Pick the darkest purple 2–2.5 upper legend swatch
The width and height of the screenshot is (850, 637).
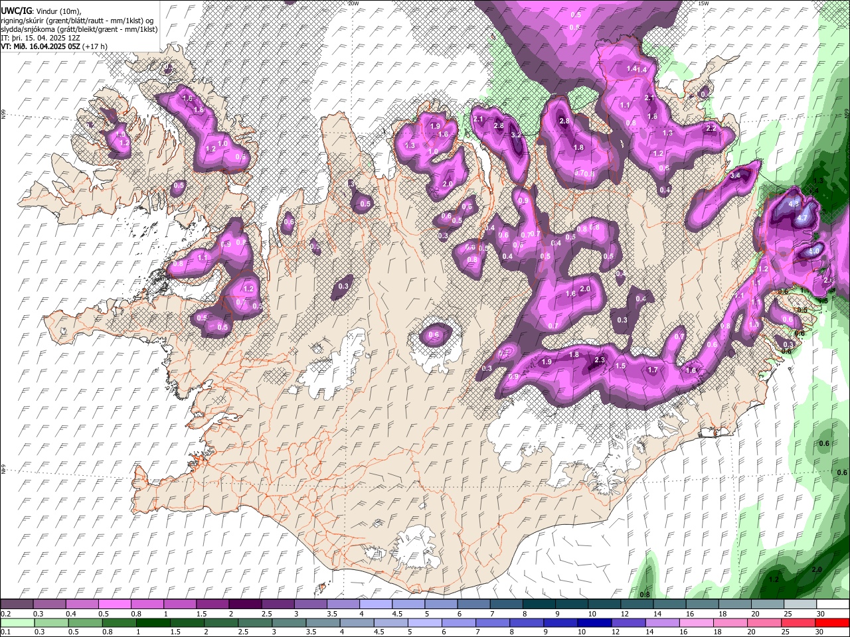click(244, 604)
